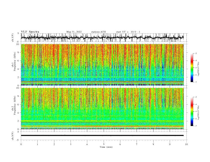Click time tick label '0' on x-axis
Viewport: 210px width, 162px height.
pos(21,144)
